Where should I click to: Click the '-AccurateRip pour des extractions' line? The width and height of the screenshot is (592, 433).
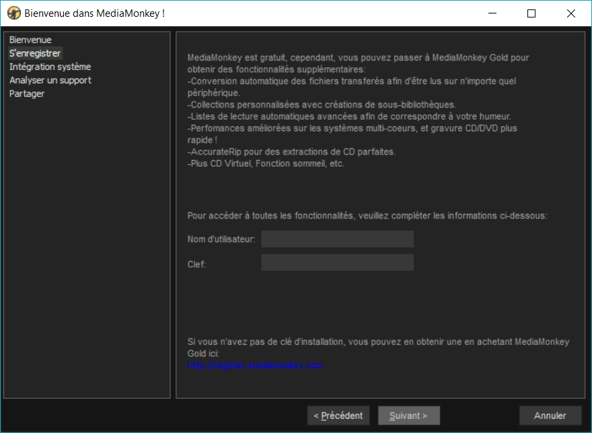pos(291,152)
